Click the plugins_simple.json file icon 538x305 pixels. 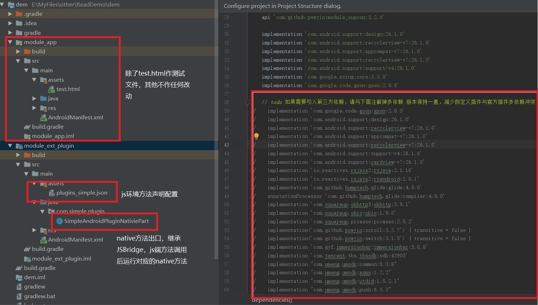click(x=51, y=193)
